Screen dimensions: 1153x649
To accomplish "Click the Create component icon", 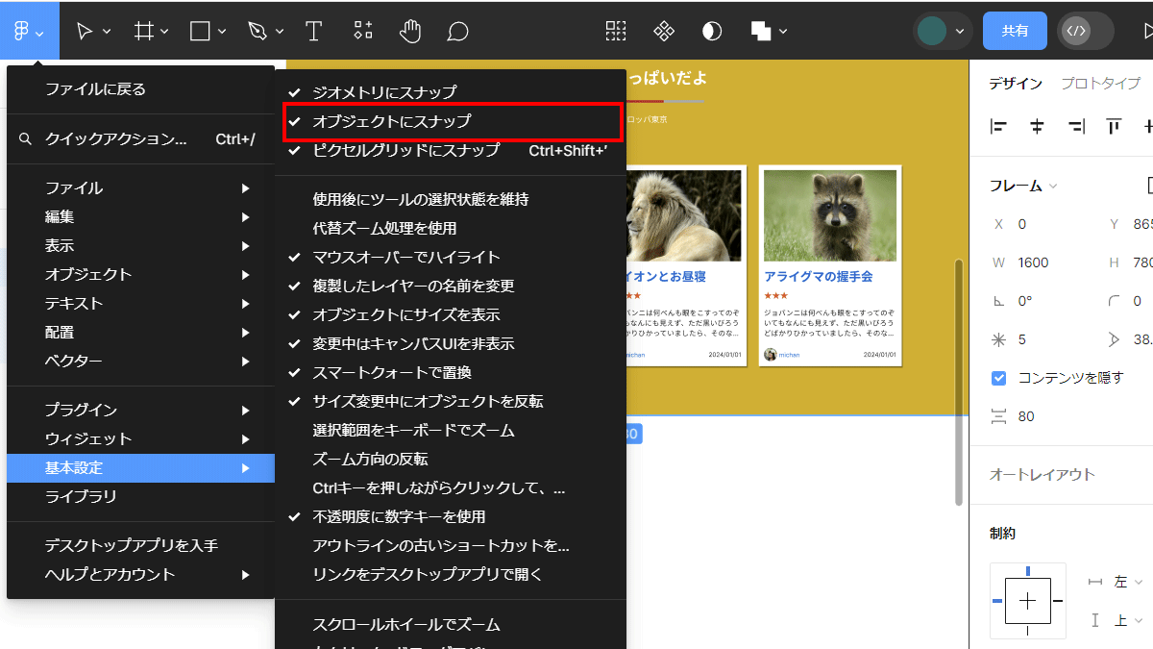I will (664, 31).
